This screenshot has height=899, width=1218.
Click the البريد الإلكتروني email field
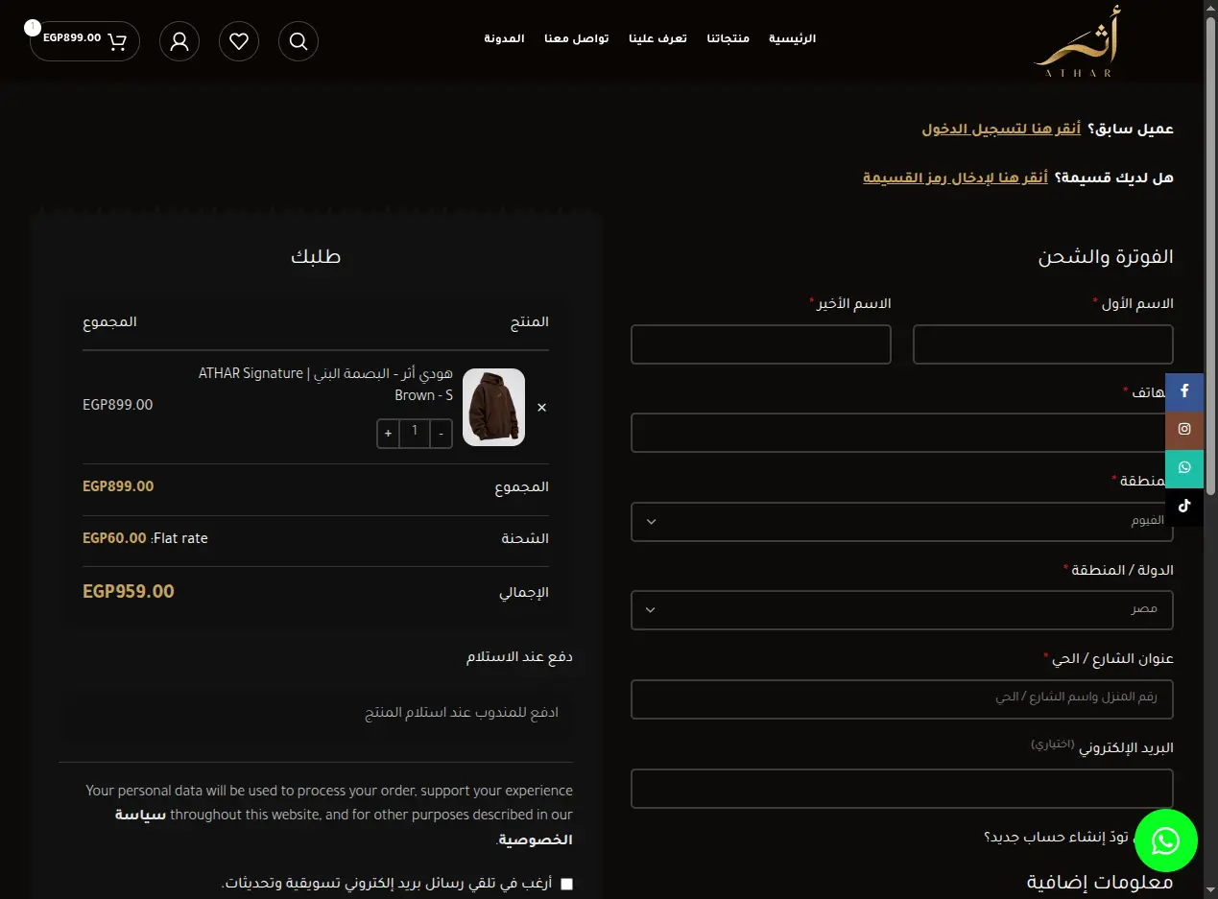(902, 788)
